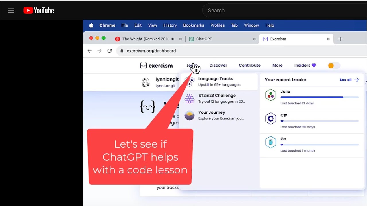The width and height of the screenshot is (367, 206).
Task: Go forward in browser history
Action: click(99, 51)
